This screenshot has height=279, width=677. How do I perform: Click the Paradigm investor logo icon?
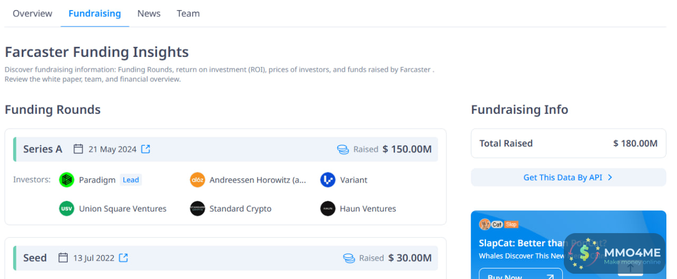point(67,180)
